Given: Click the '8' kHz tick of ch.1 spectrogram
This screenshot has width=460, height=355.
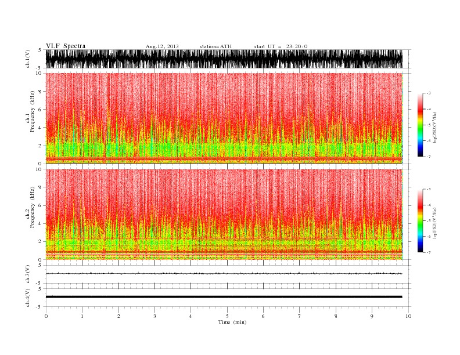Looking at the screenshot, I should tap(40, 91).
